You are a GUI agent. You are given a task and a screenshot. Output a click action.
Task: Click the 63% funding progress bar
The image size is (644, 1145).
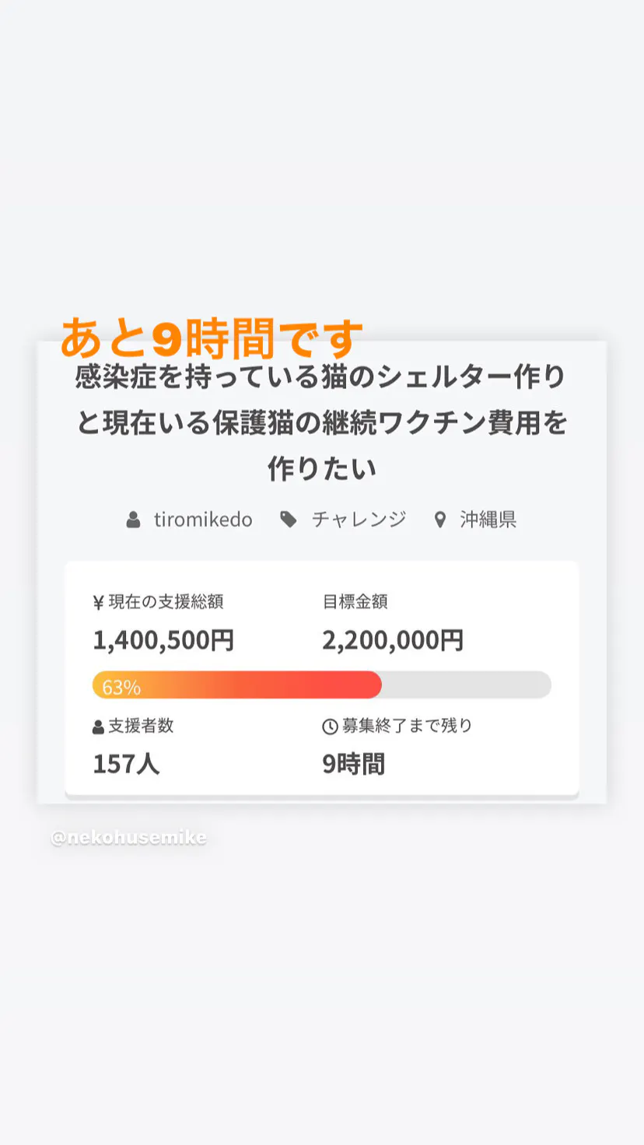321,685
